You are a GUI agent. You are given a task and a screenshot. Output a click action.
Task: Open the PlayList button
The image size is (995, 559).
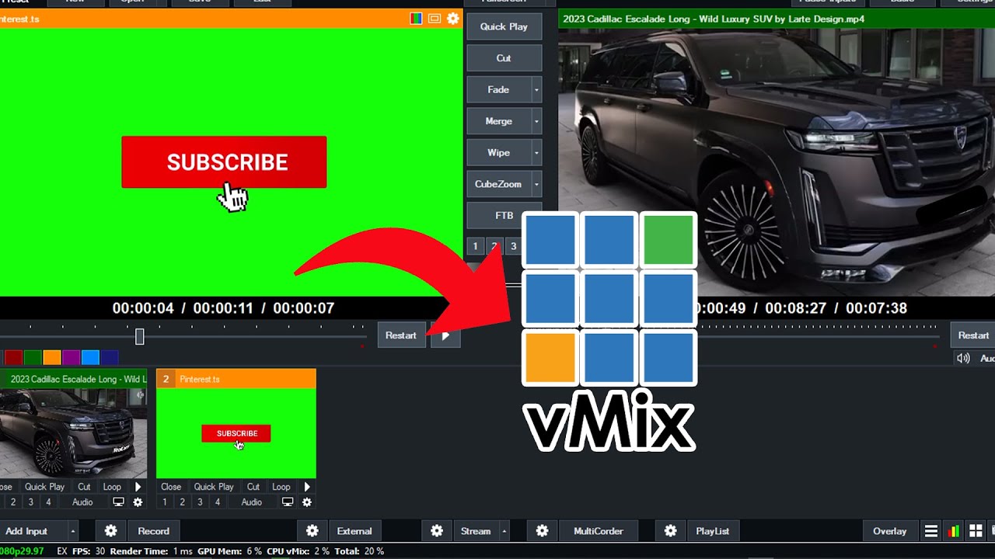[x=713, y=531]
